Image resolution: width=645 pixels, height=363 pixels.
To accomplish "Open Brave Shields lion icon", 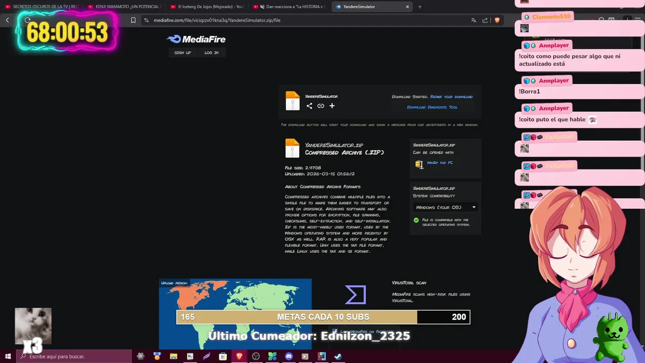I will [497, 20].
